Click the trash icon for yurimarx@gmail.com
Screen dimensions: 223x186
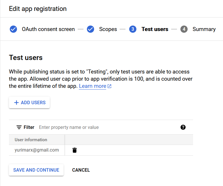pyautogui.click(x=75, y=150)
